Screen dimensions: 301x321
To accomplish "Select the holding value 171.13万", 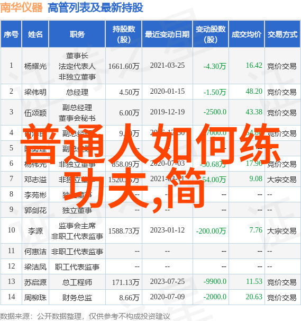I will tap(125, 282).
